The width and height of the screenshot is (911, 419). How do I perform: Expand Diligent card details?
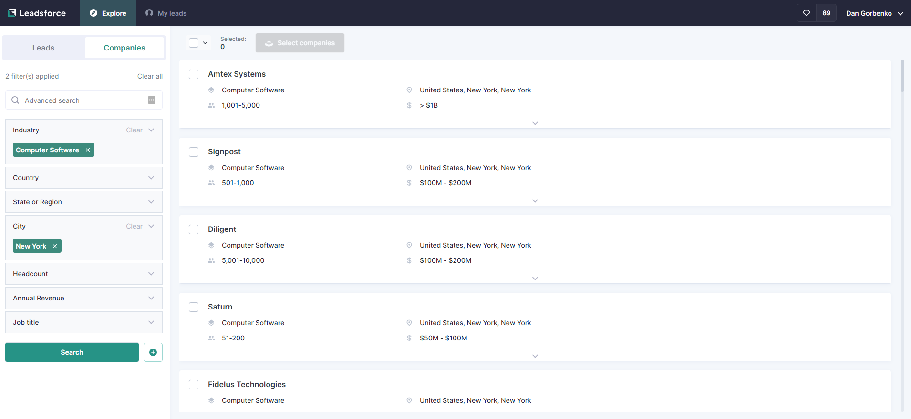[535, 279]
